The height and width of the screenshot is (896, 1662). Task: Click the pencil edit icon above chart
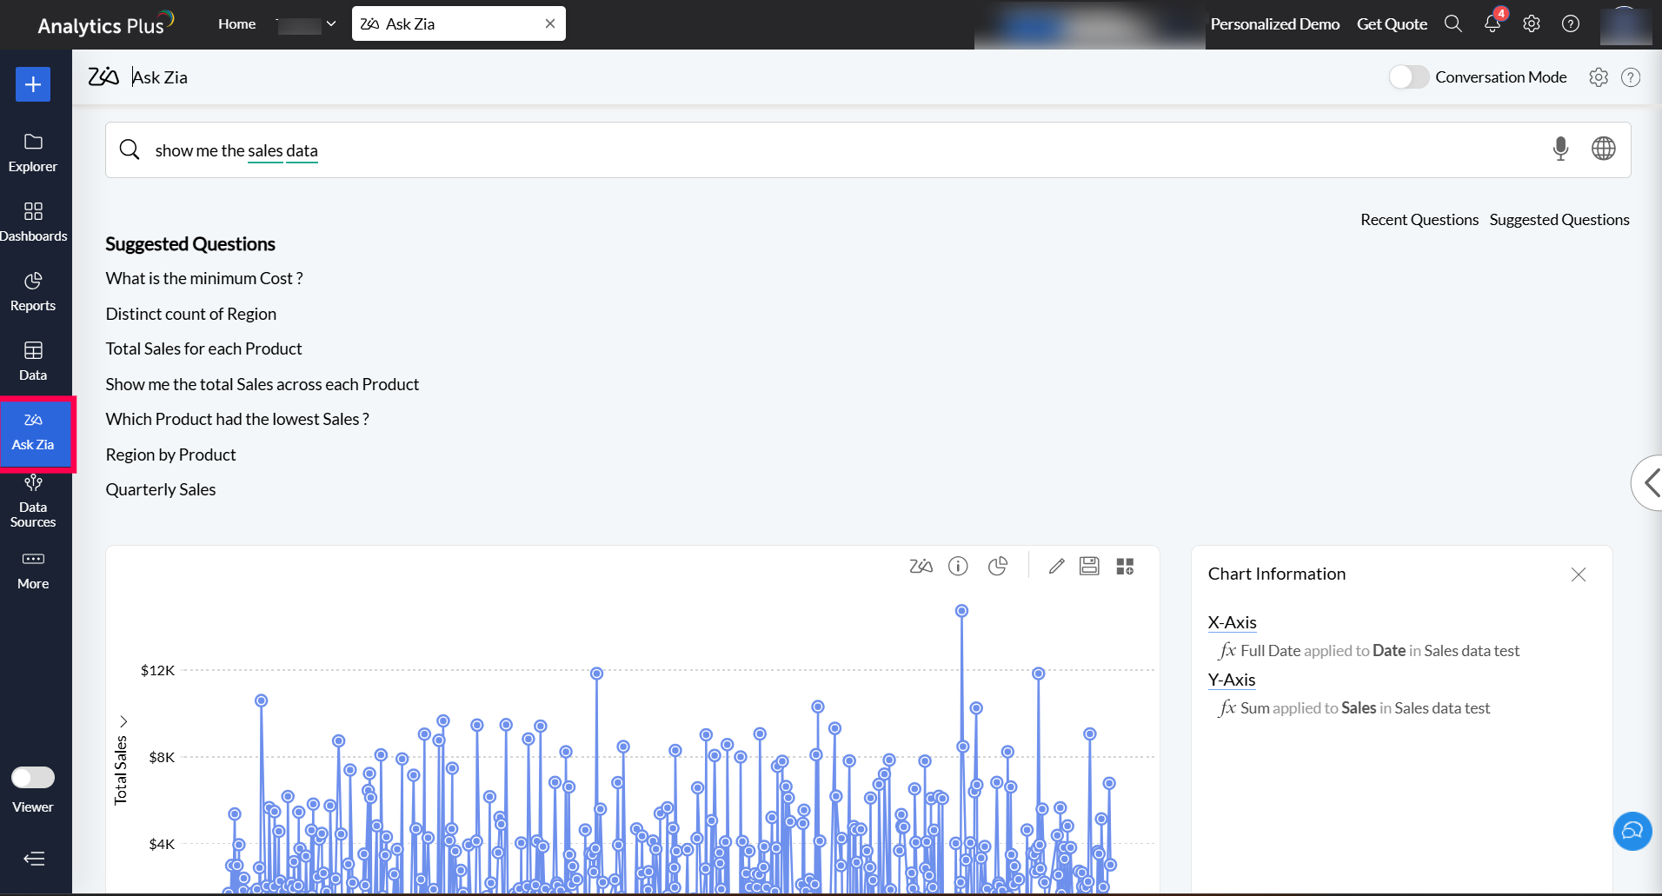(1056, 567)
